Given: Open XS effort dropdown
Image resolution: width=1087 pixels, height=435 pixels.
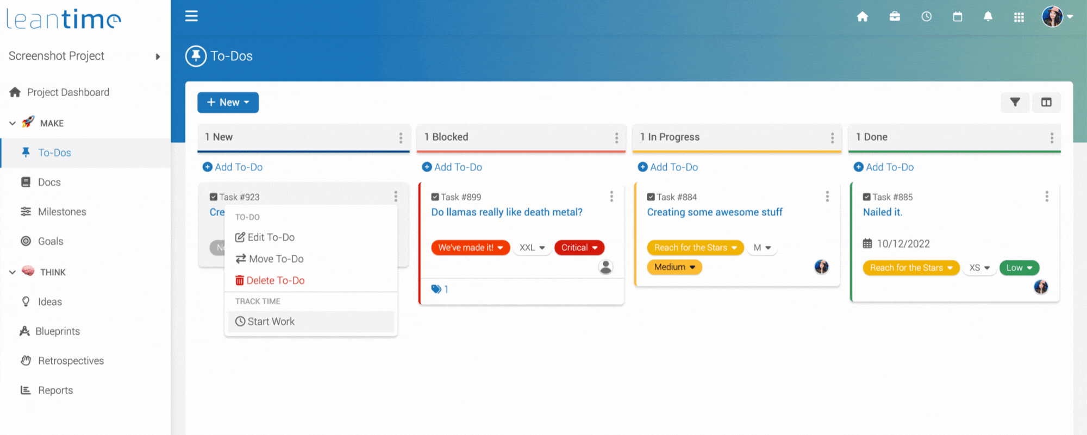Looking at the screenshot, I should click(979, 267).
